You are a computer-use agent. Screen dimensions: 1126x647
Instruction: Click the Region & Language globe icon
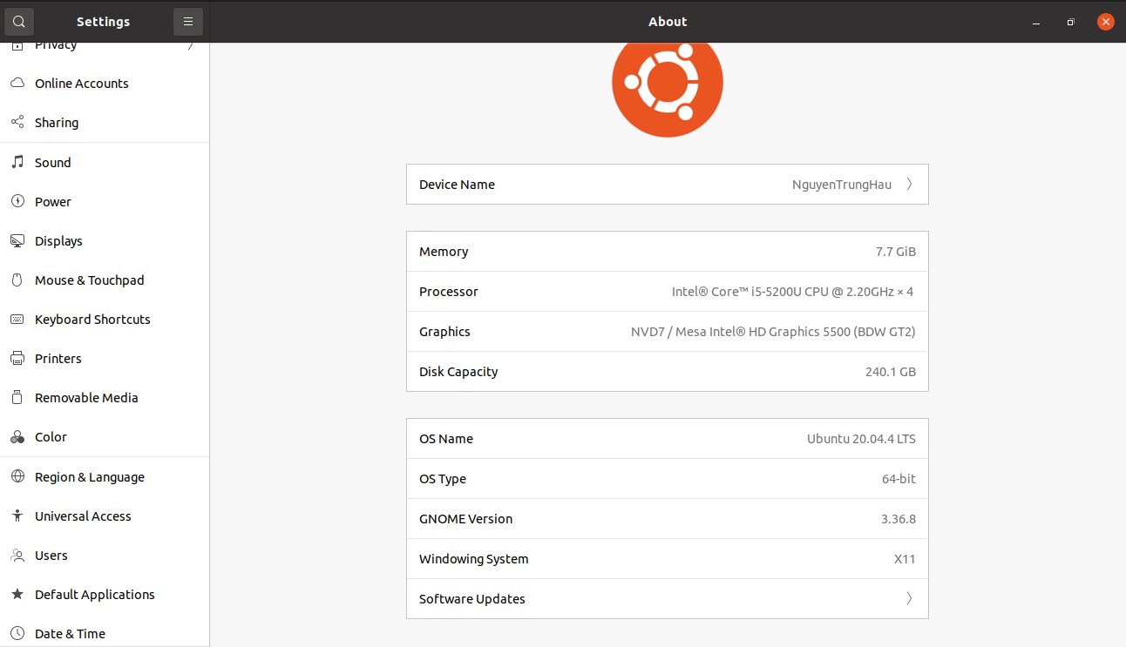[17, 477]
